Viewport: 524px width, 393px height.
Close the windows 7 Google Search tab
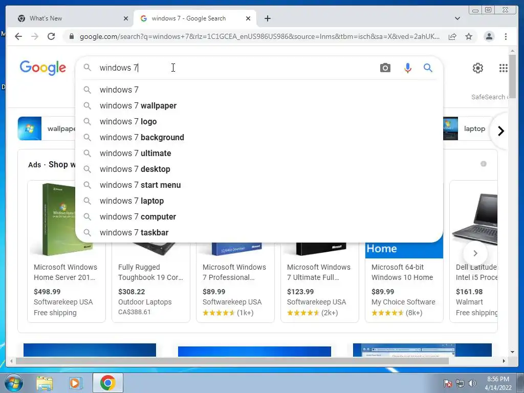tap(248, 18)
